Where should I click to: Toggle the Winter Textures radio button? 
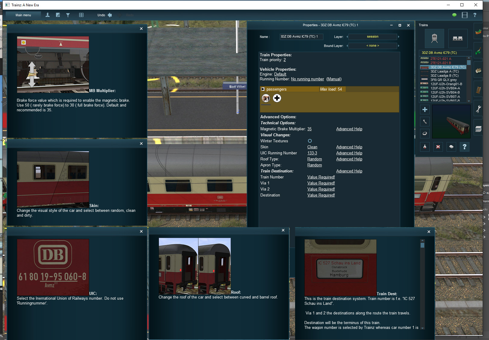coord(310,141)
